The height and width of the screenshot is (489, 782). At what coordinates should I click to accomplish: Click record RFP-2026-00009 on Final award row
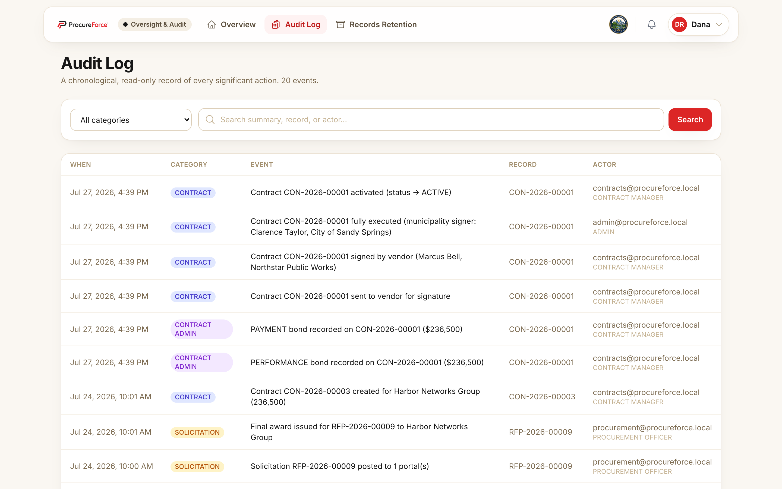[540, 432]
